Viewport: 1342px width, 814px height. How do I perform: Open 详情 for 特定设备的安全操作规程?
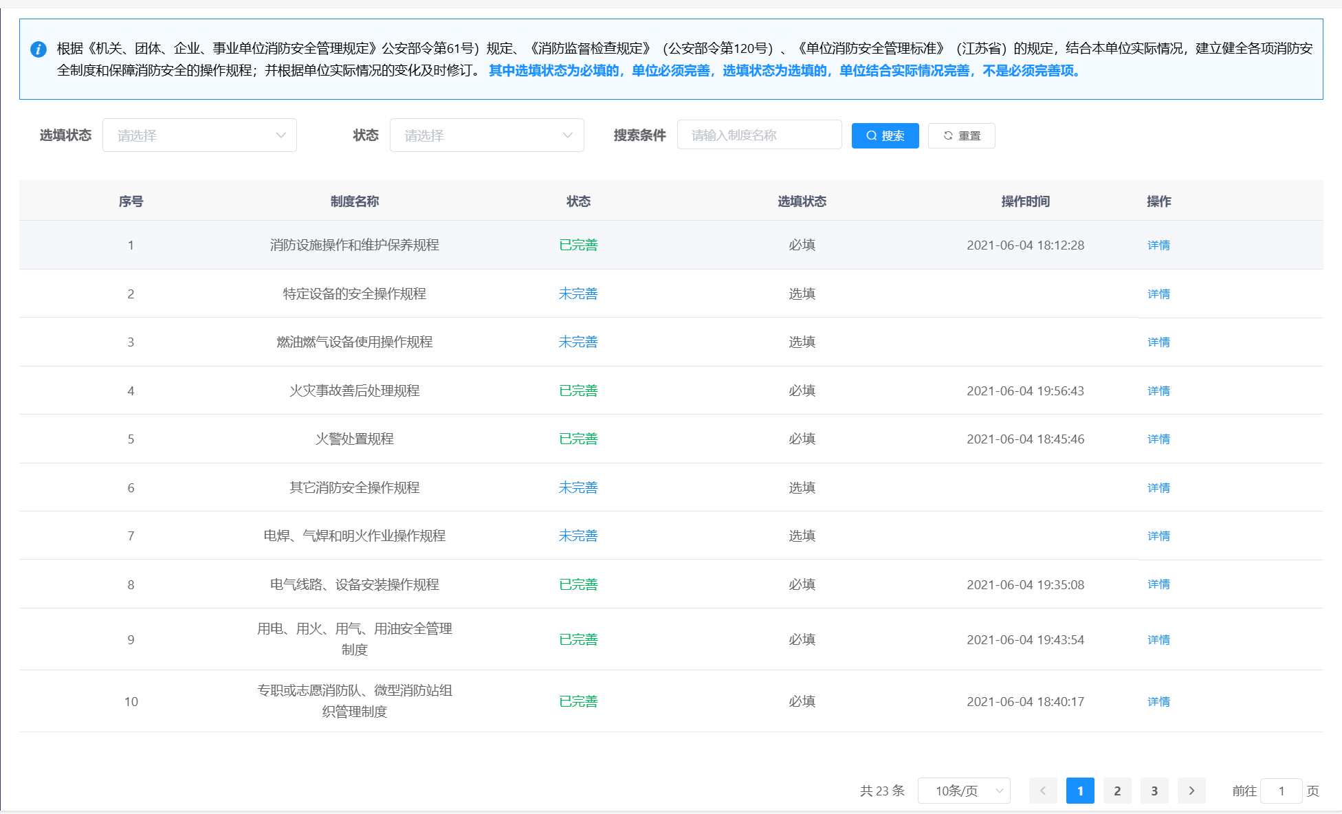click(x=1158, y=294)
